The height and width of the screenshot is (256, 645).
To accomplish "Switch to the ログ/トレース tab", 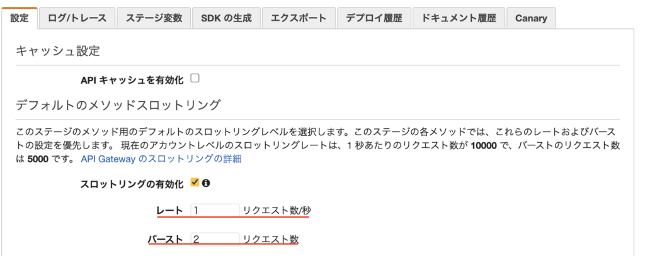I will [77, 18].
